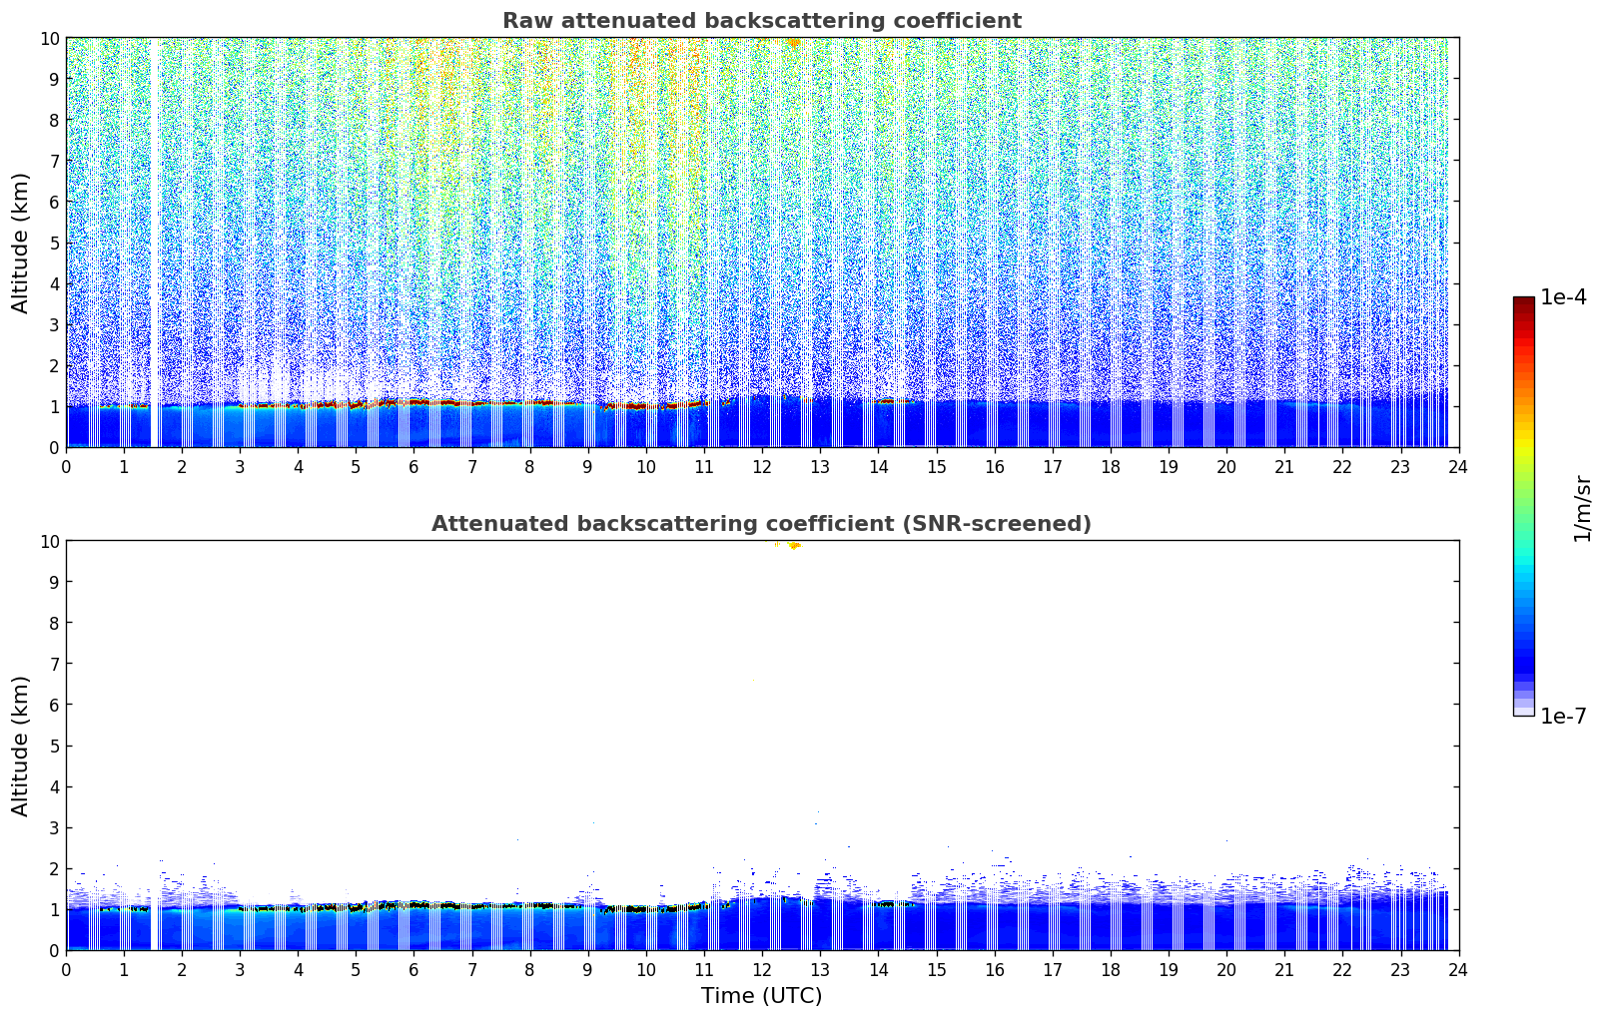Click the '1e-4' colorbar maximum label
This screenshot has width=1604, height=1018.
click(1563, 297)
